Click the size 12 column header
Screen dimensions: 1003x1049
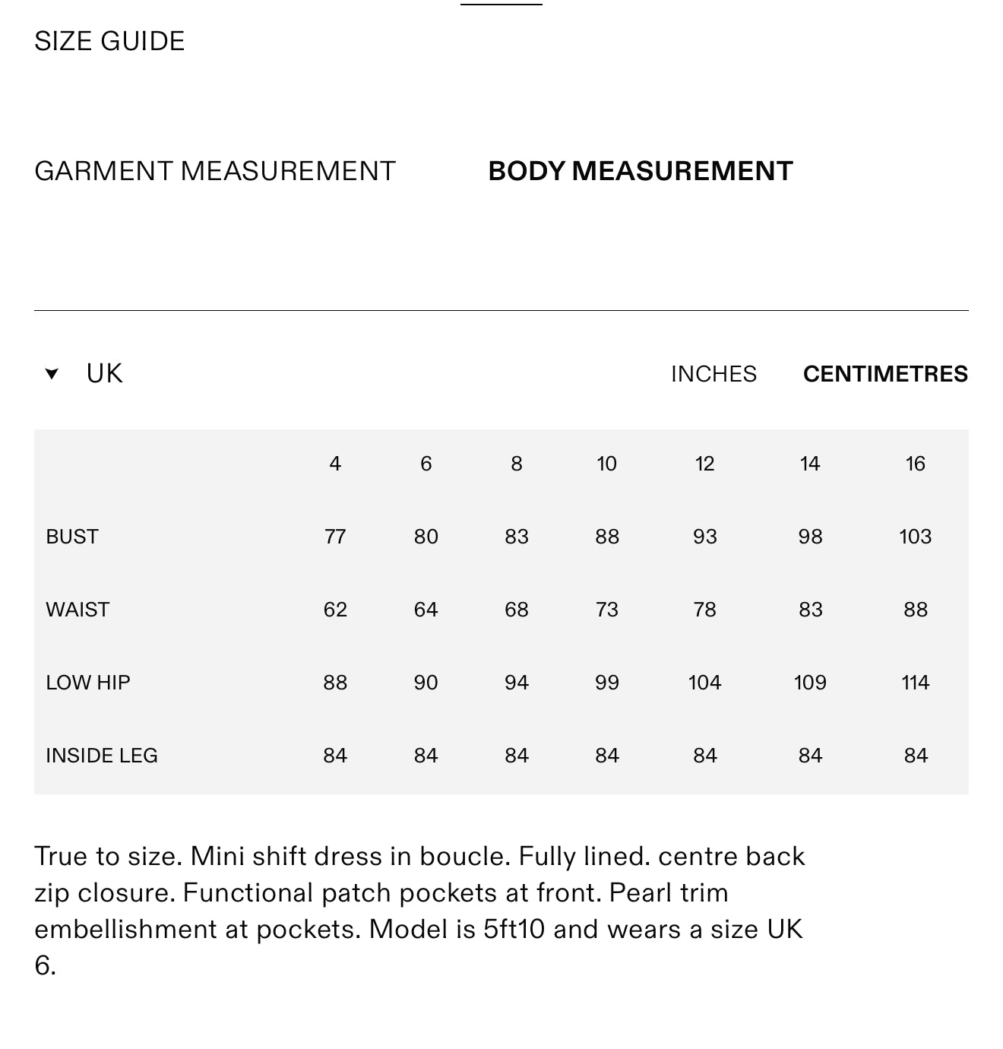[704, 464]
